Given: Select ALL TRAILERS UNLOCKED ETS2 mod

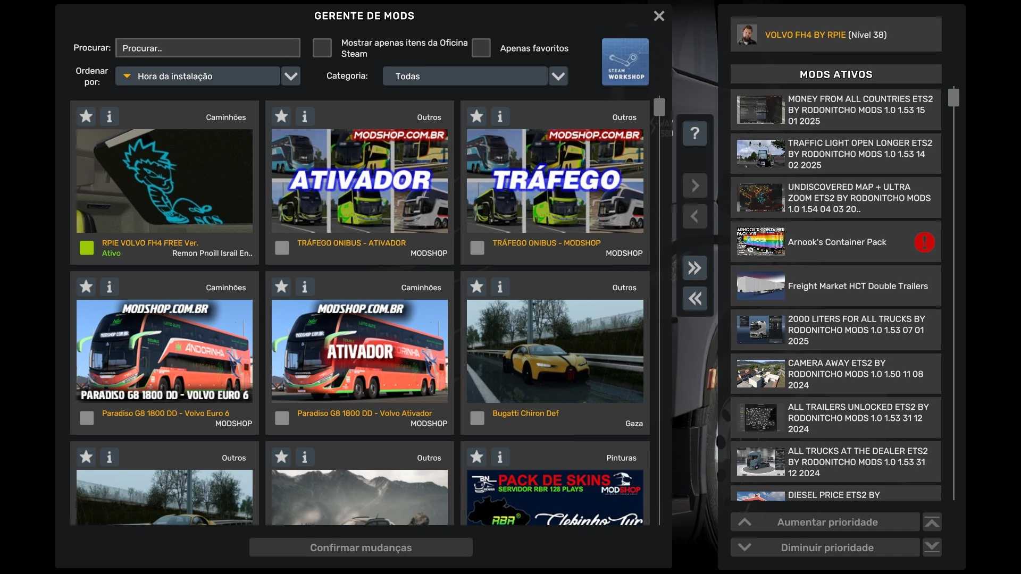Looking at the screenshot, I should pyautogui.click(x=835, y=418).
